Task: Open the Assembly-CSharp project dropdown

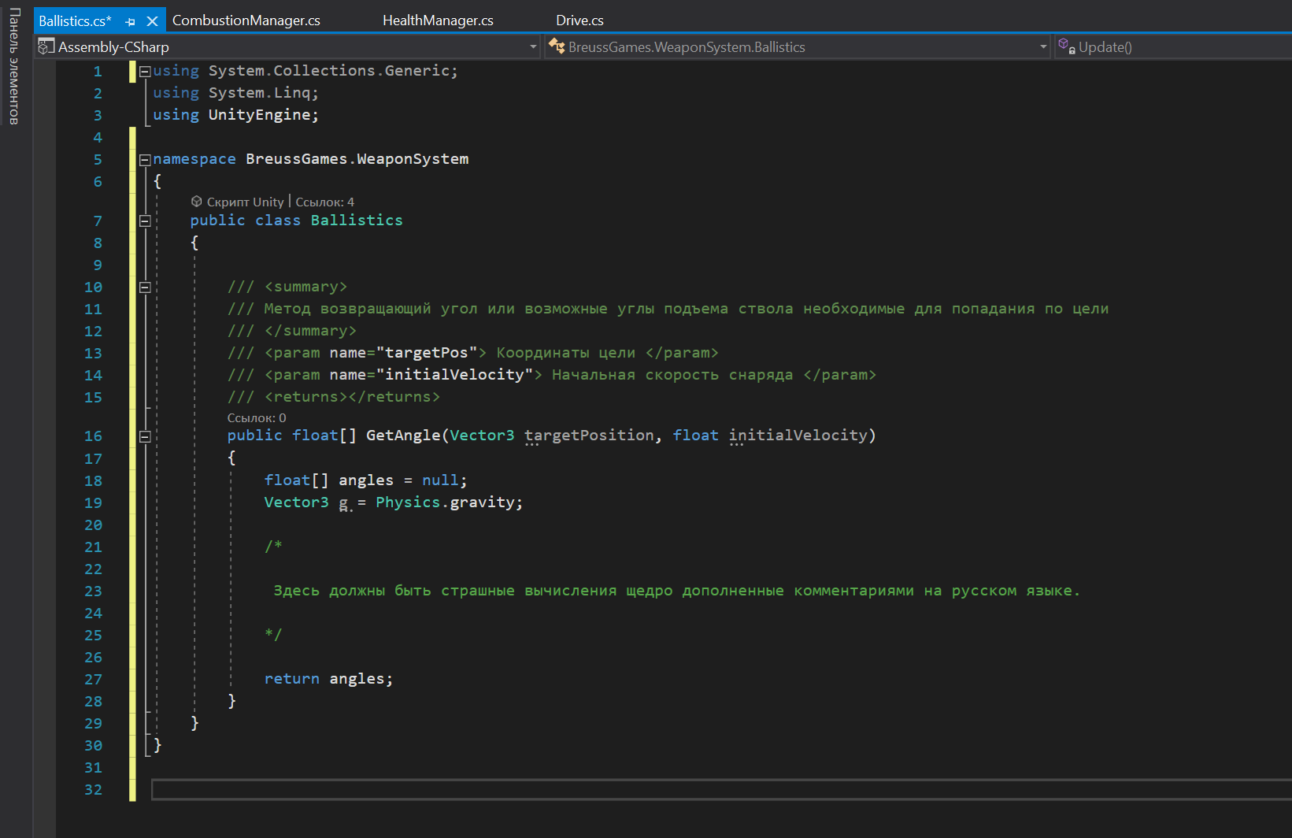Action: [x=533, y=47]
